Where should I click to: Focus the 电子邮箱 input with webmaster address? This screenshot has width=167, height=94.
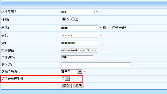[79, 50]
